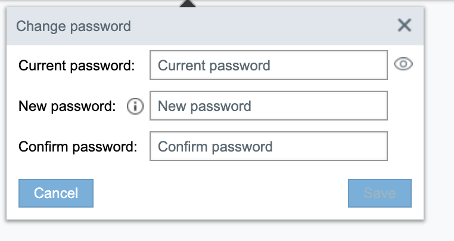Click blank dialog area below the Cancel button
Viewport: 454px width, 241px height.
click(x=56, y=213)
